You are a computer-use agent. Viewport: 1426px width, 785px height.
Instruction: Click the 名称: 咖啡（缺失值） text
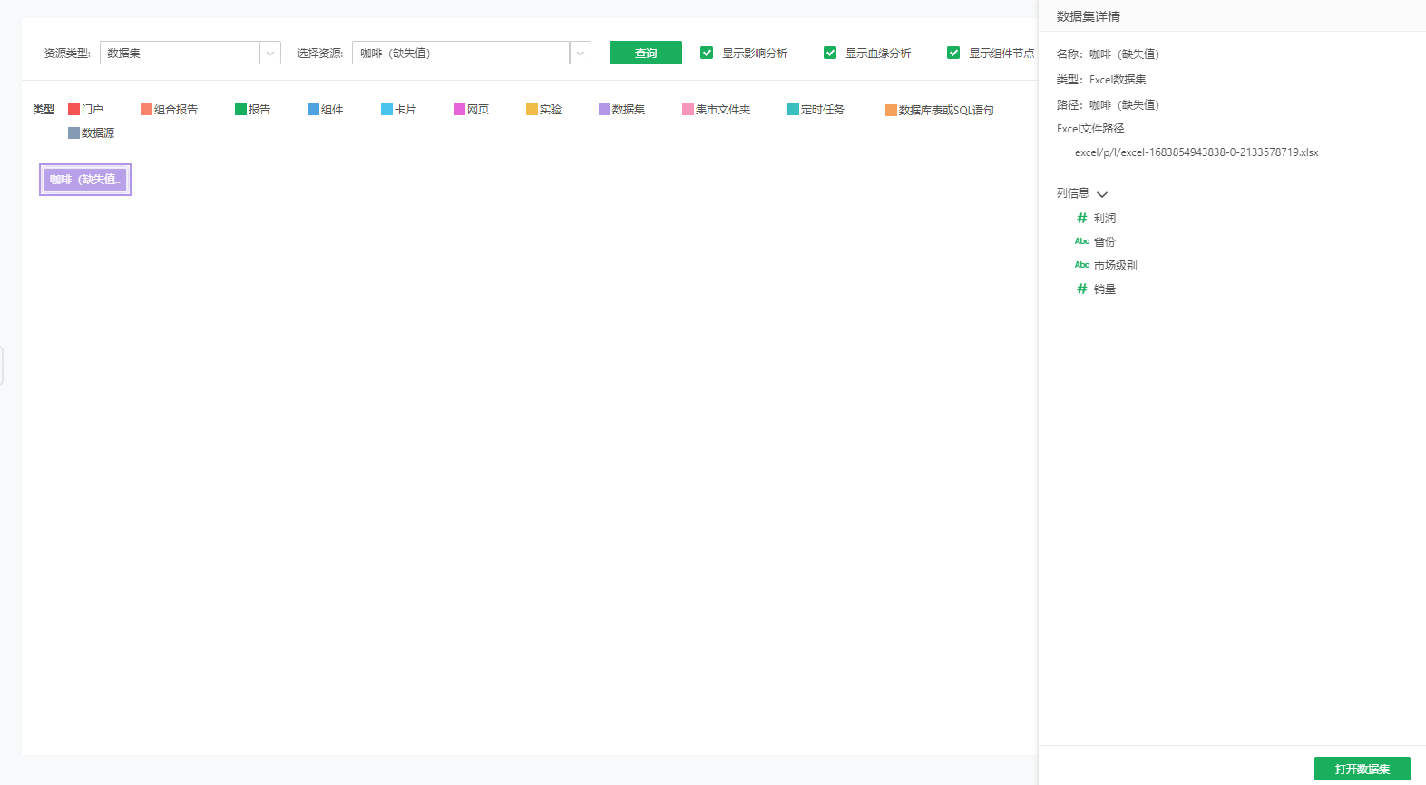[1108, 54]
